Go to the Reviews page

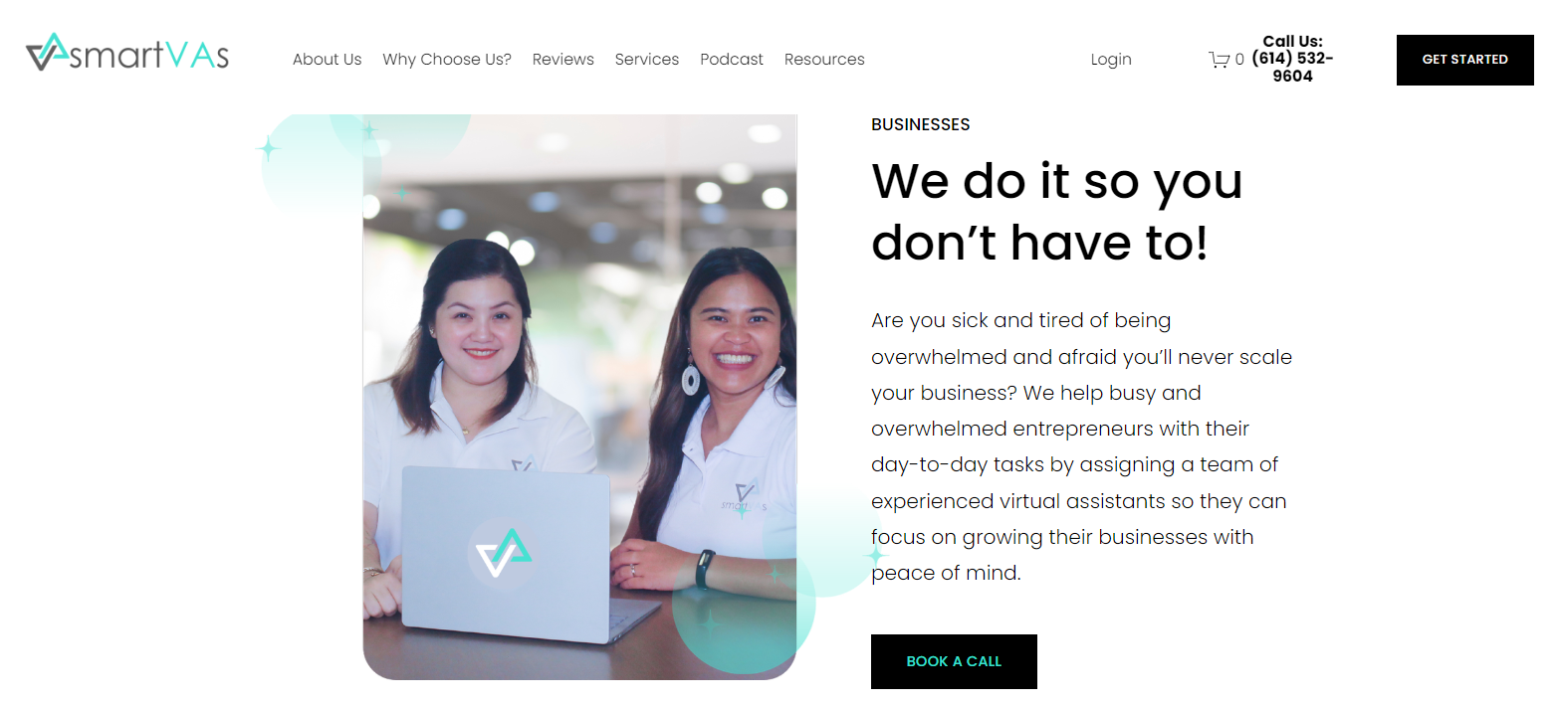tap(563, 60)
